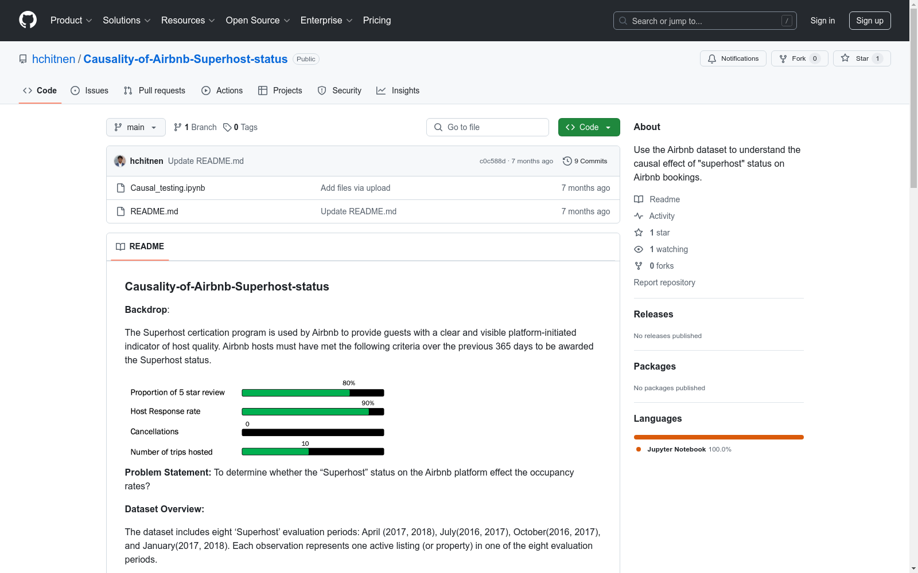Open the Packages heading link

click(x=655, y=366)
